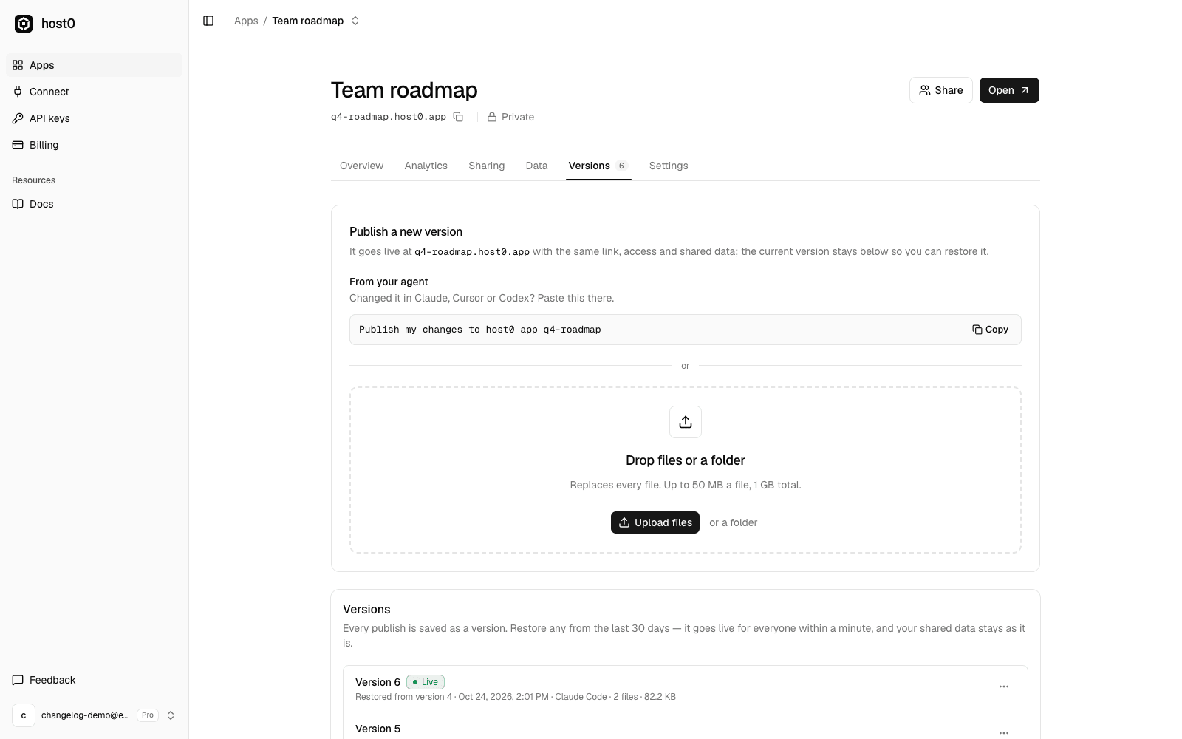
Task: Click the Open app button
Action: 1009,90
